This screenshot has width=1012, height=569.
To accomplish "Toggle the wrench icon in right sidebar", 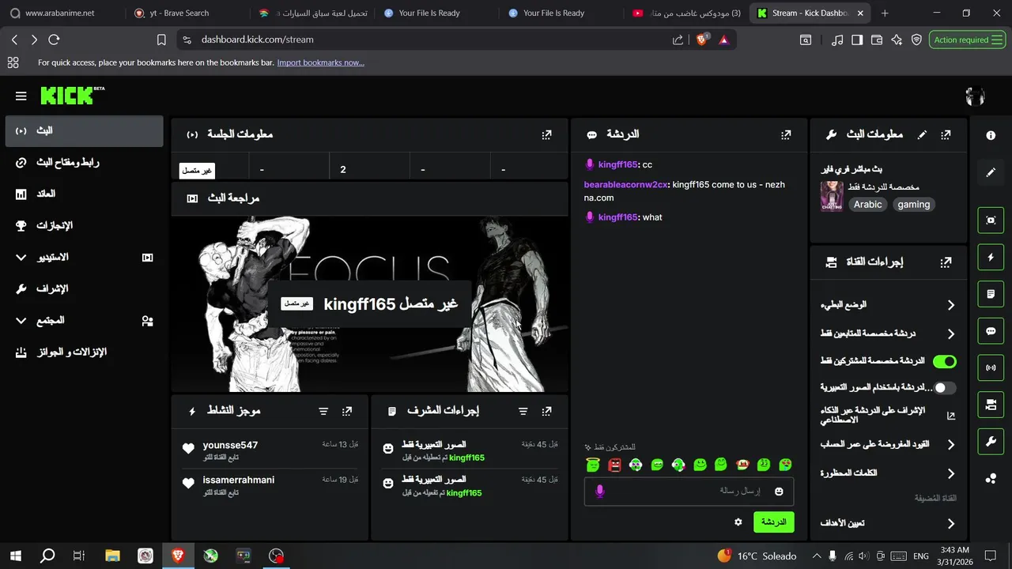I will coord(991,441).
